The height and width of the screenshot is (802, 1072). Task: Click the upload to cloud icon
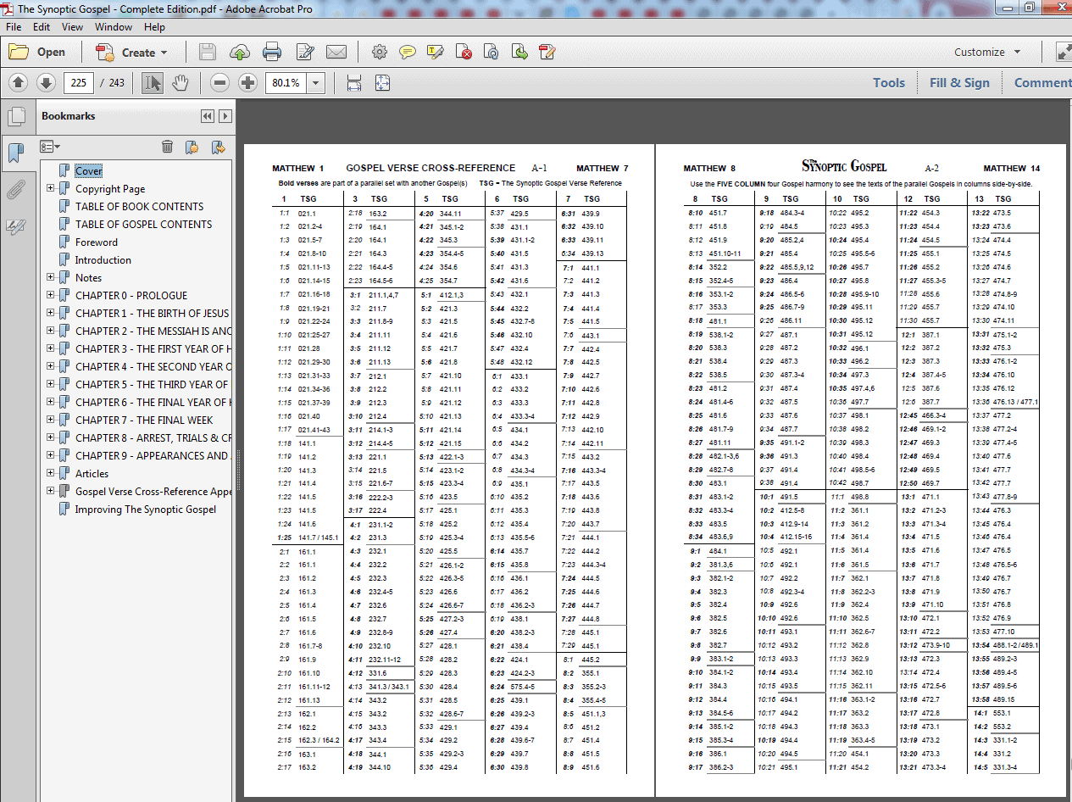pos(239,52)
